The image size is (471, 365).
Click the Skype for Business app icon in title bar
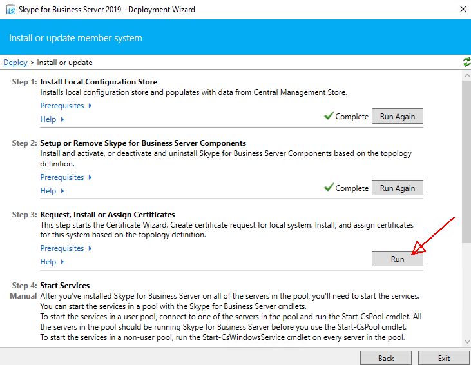10,9
